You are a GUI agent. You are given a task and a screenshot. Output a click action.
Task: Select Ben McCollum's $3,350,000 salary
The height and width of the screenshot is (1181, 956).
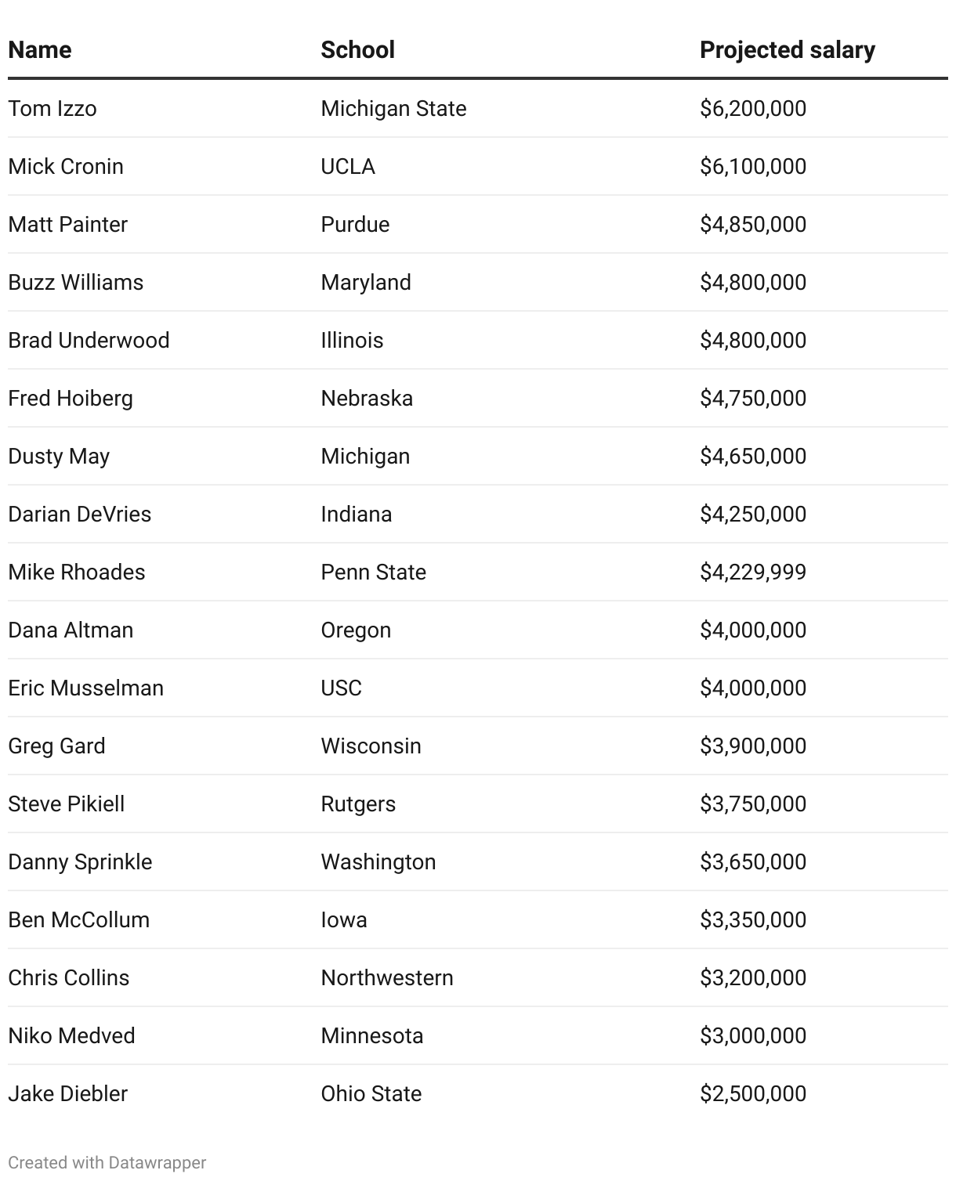pos(752,919)
